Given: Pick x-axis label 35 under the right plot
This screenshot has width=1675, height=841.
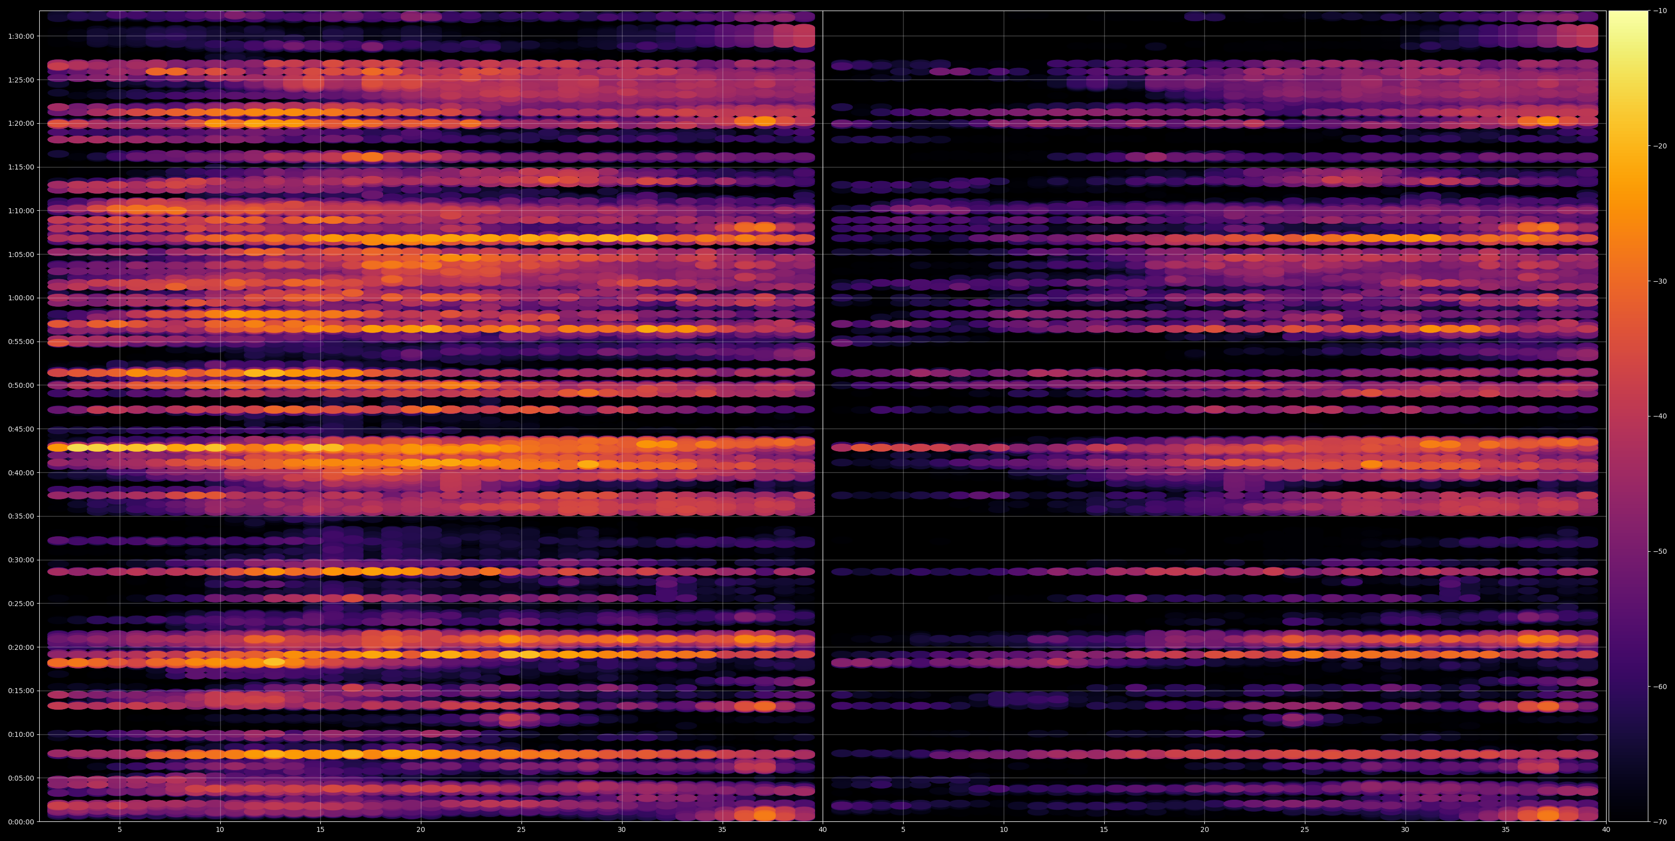Looking at the screenshot, I should [x=1506, y=830].
